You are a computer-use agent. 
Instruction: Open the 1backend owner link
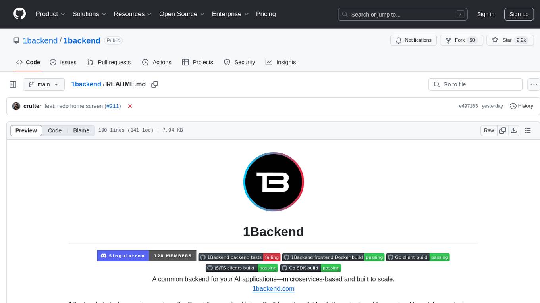pyautogui.click(x=40, y=40)
